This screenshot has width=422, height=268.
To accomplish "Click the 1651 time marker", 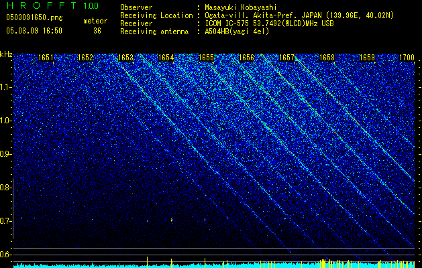I will click(46, 58).
